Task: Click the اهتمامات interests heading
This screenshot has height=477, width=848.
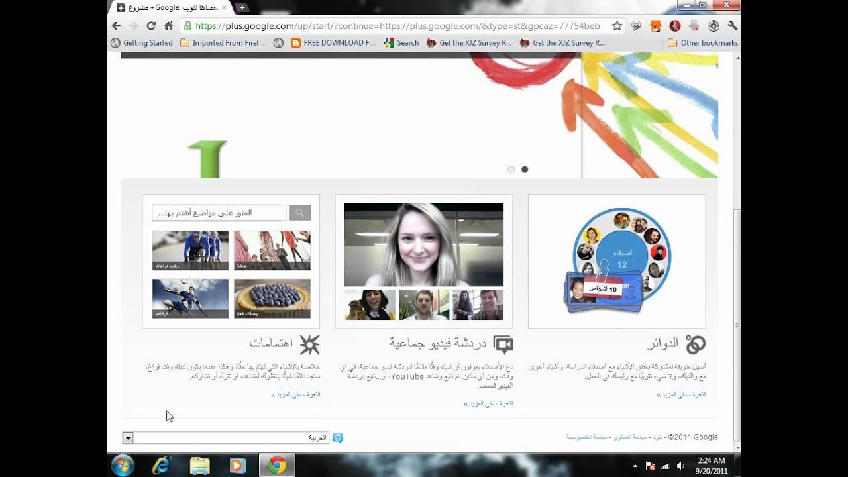Action: pos(272,343)
